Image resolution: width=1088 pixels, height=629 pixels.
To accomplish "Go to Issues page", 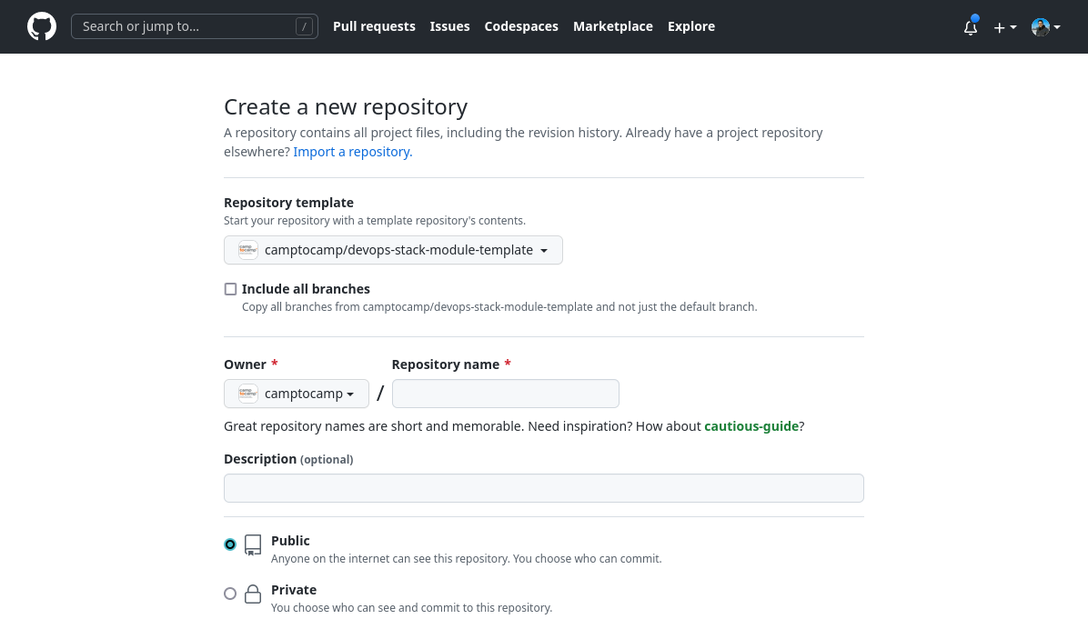I will [449, 26].
